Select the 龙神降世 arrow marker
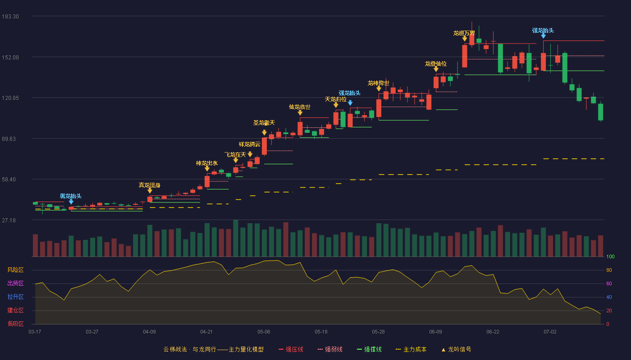Viewport: 631px width, 360px height. pos(379,89)
